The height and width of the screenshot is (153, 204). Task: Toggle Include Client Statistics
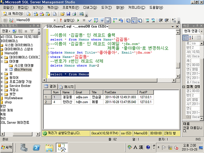point(121,20)
